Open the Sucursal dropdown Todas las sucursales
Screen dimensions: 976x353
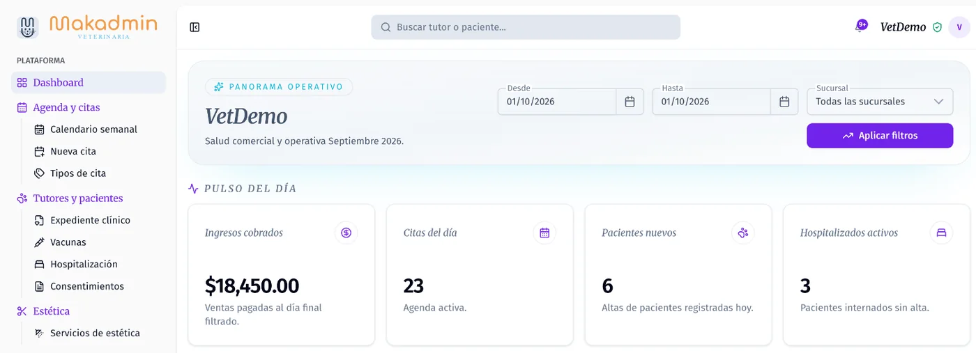[x=880, y=102]
